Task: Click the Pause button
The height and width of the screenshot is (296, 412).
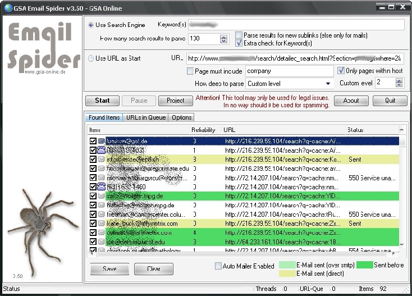Action: pyautogui.click(x=139, y=101)
